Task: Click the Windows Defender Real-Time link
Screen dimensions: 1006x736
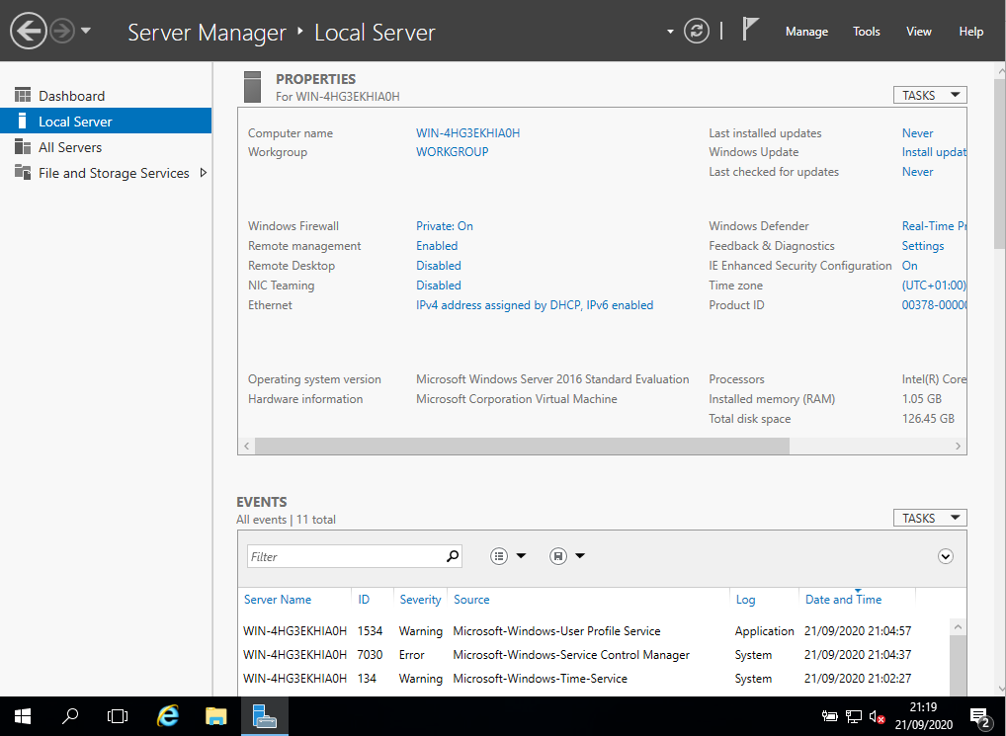Action: tap(934, 225)
